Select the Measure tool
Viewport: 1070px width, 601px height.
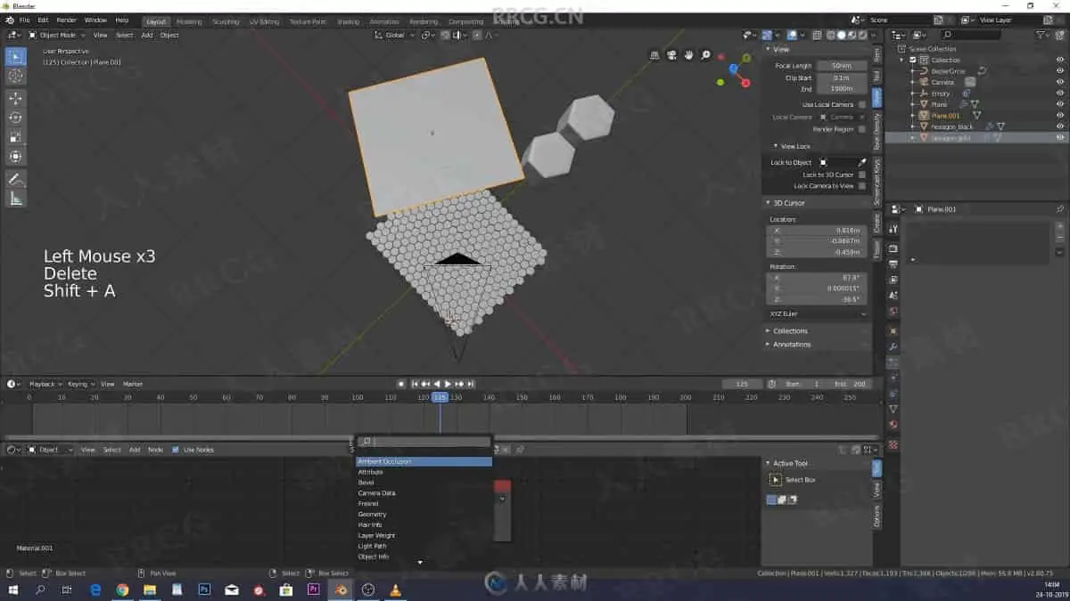15,199
